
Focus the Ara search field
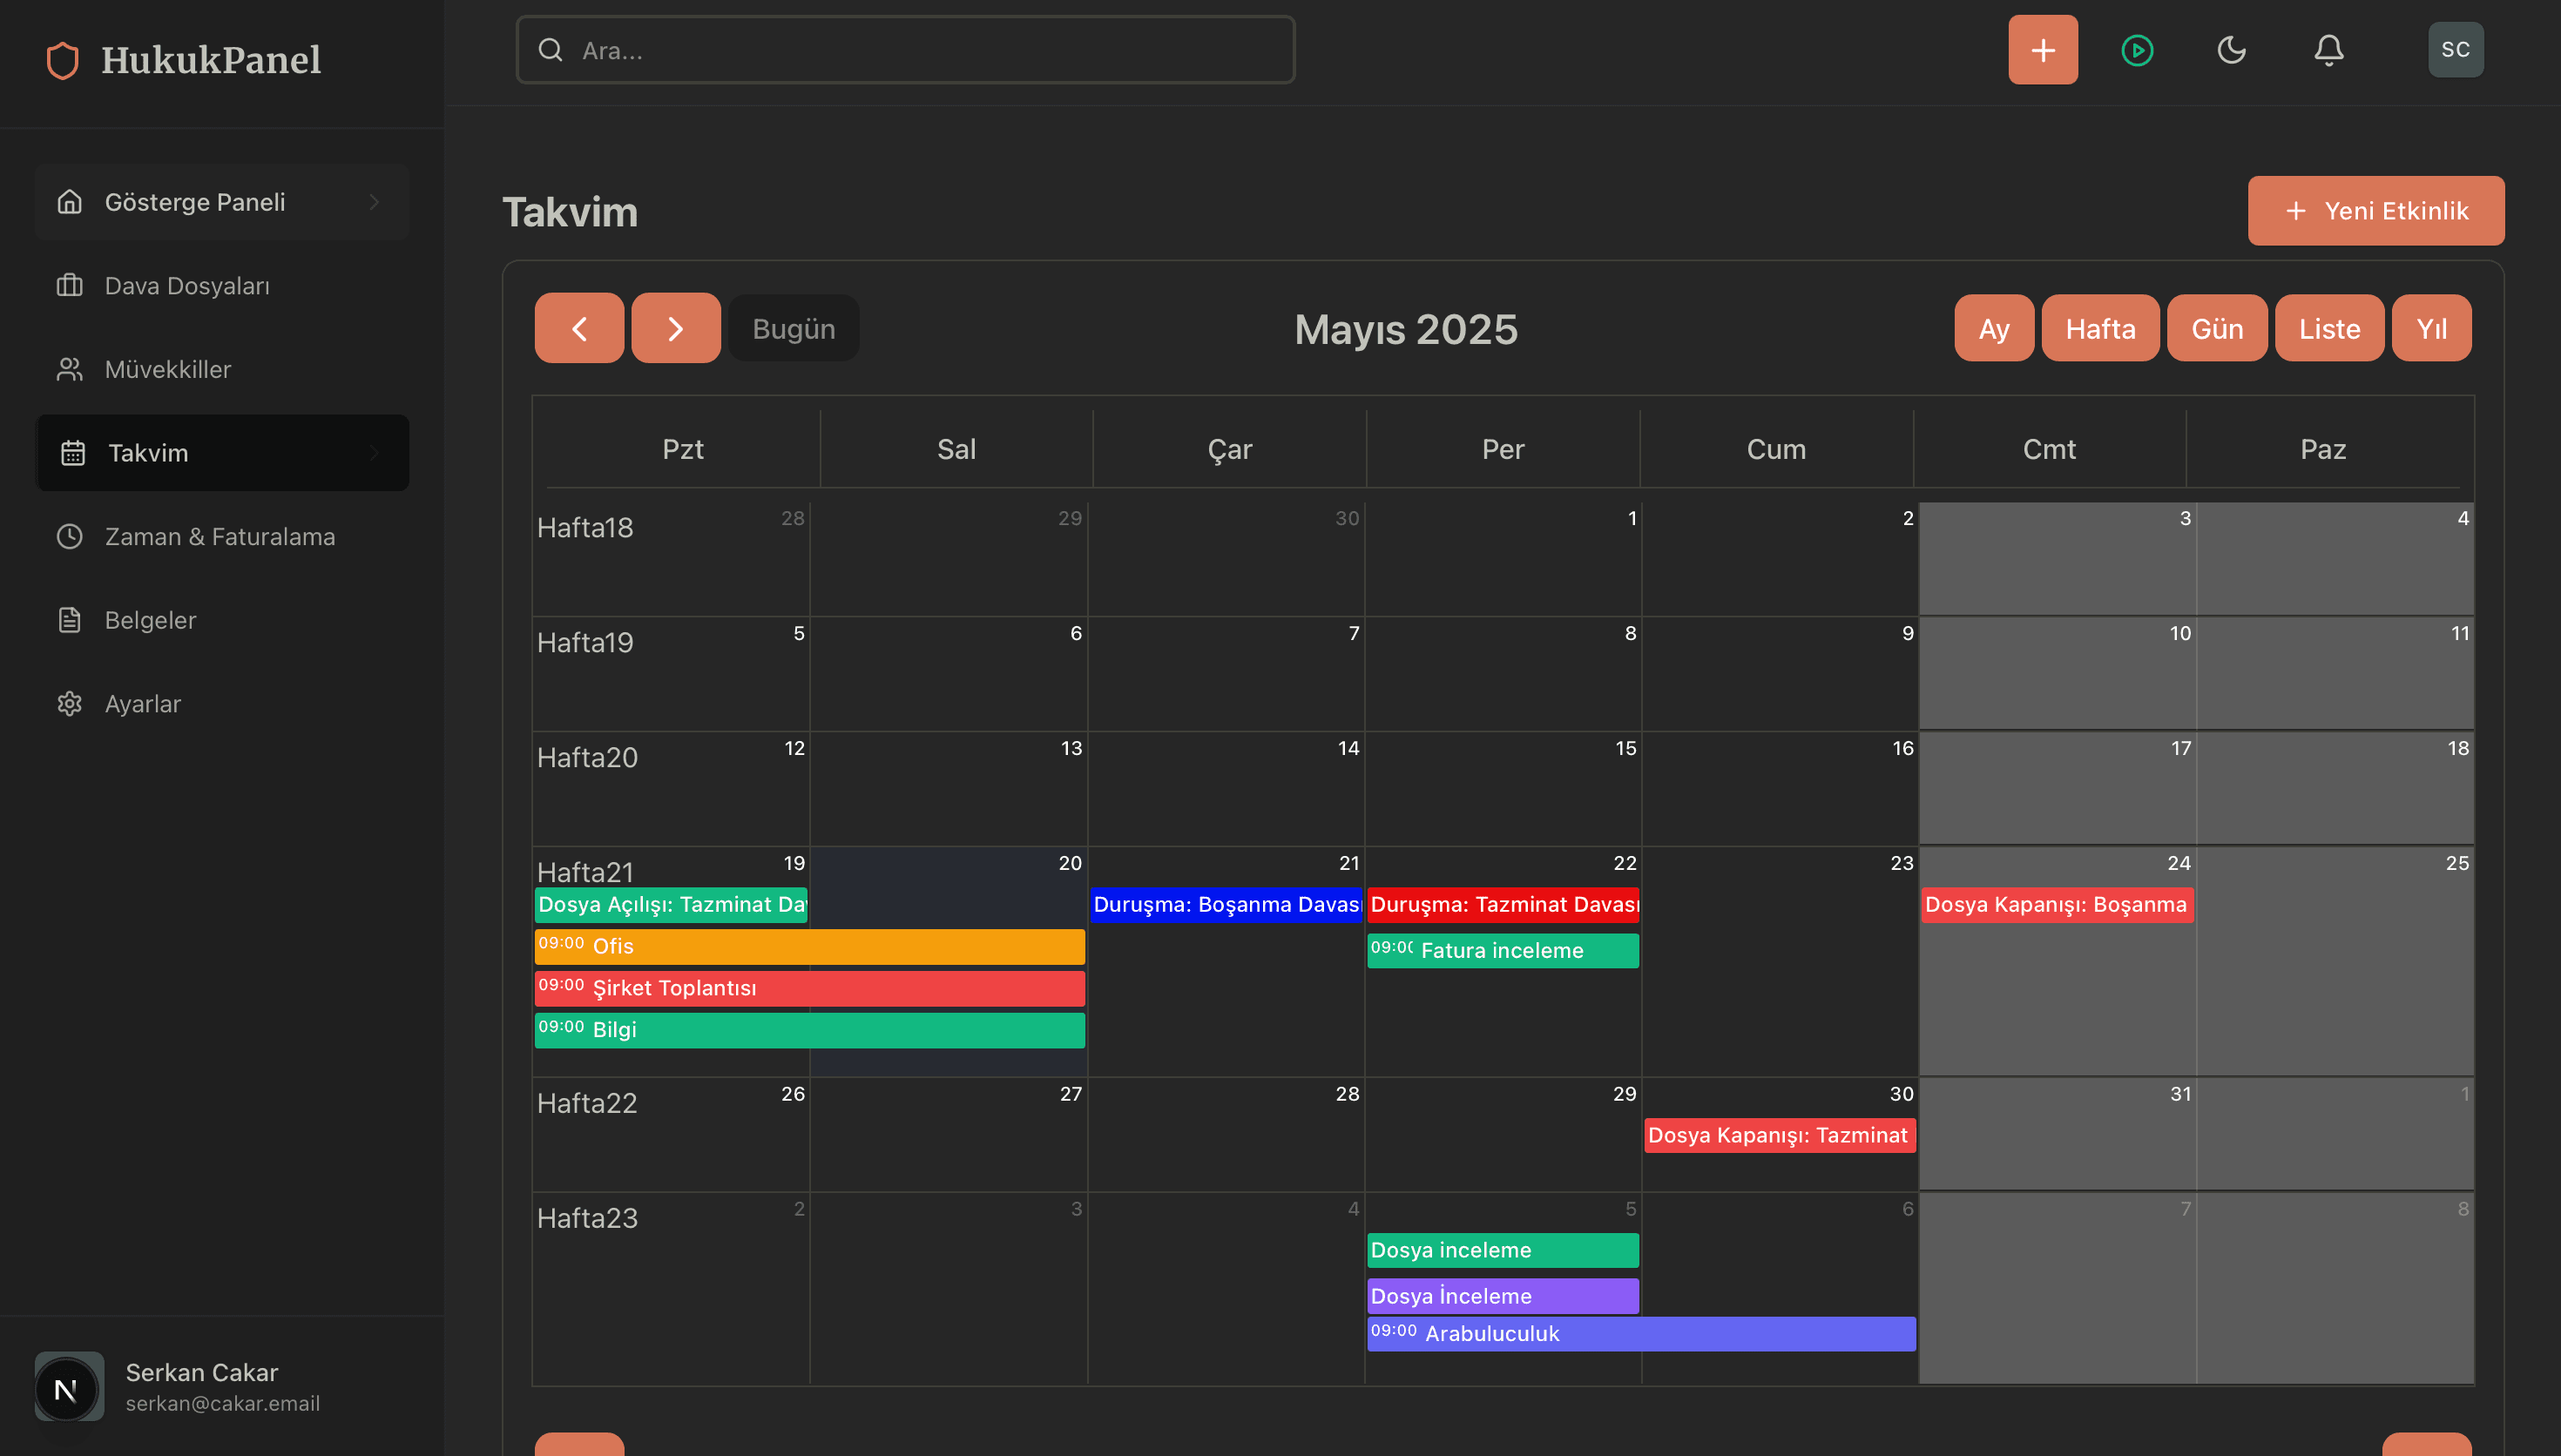905,50
